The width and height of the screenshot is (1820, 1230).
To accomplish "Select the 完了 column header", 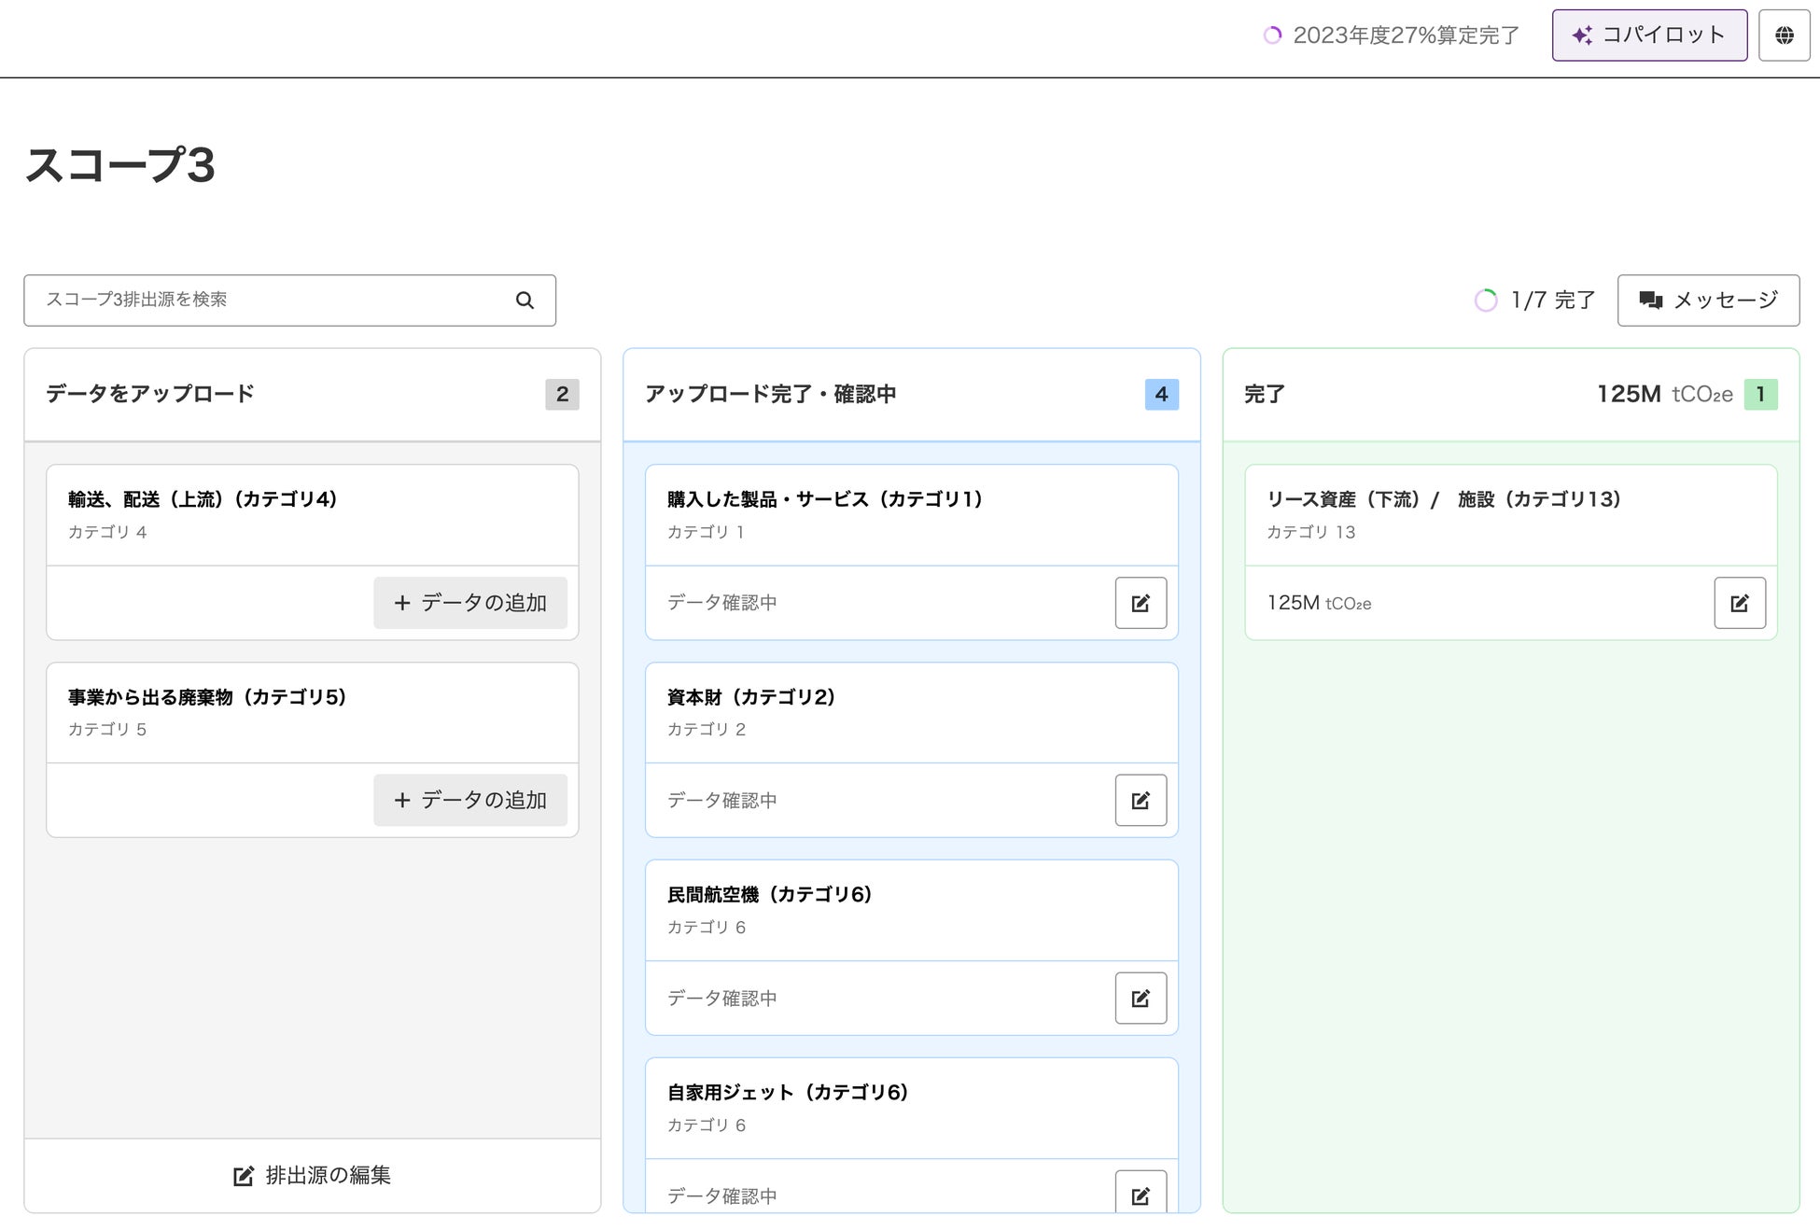I will click(x=1265, y=395).
